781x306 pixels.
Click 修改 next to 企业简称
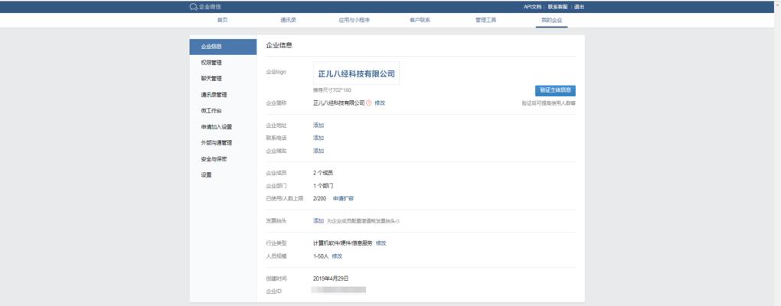[x=380, y=103]
